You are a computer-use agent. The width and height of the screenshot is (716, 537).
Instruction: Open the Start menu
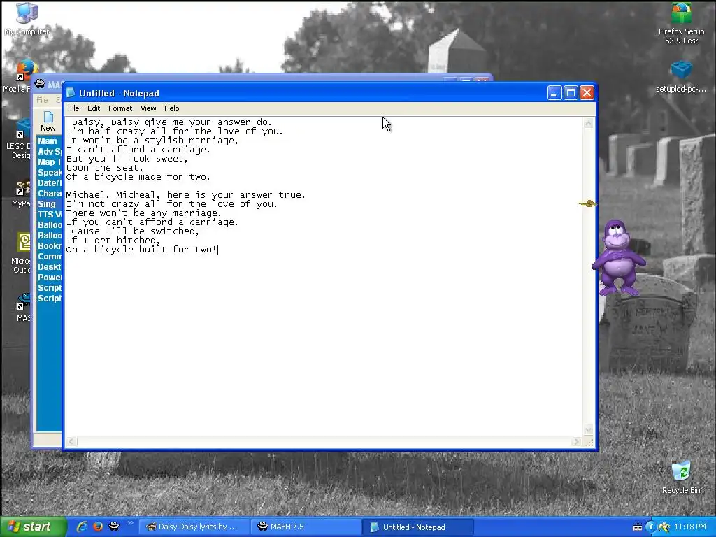(33, 527)
